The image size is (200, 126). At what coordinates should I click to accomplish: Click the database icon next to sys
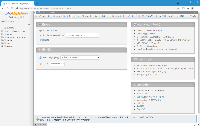pos(5,43)
